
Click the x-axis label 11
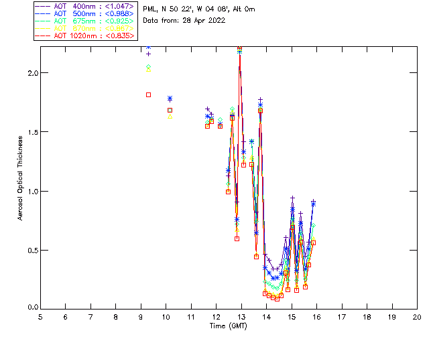(x=191, y=317)
